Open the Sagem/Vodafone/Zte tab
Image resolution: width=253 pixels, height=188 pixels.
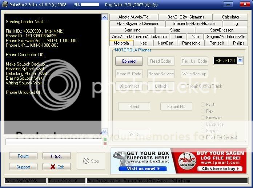coord(226,37)
